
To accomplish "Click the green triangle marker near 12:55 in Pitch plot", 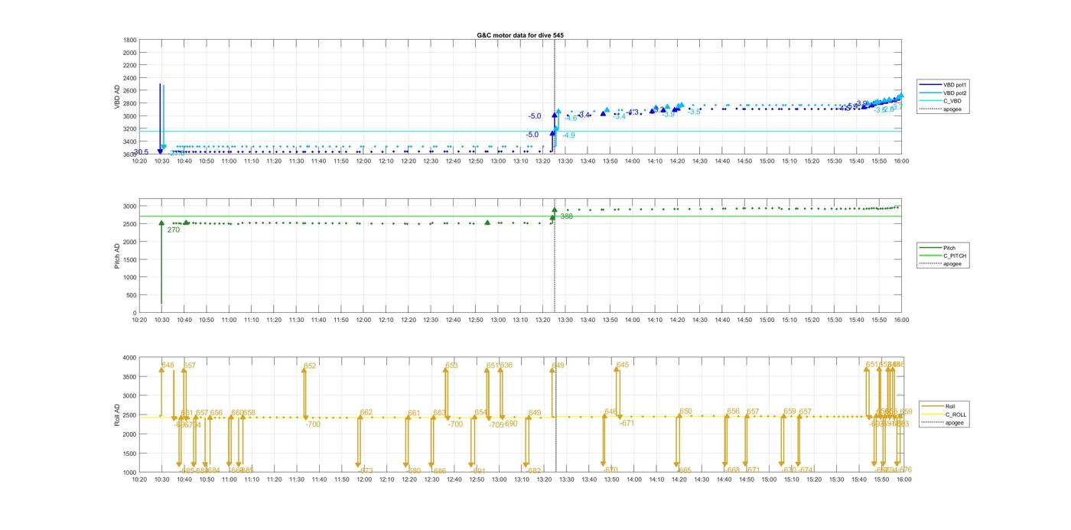I will pyautogui.click(x=487, y=223).
